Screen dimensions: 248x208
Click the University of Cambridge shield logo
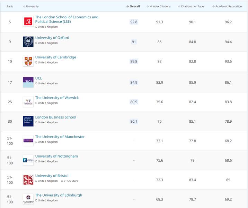pos(28,61)
